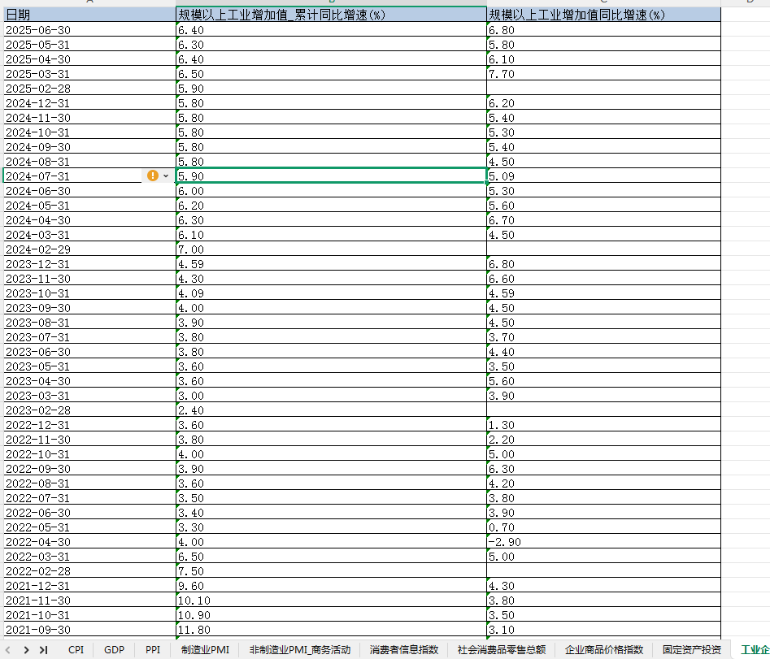Select the cell with value 11.80
Screen dimensions: 770x659
[331, 630]
